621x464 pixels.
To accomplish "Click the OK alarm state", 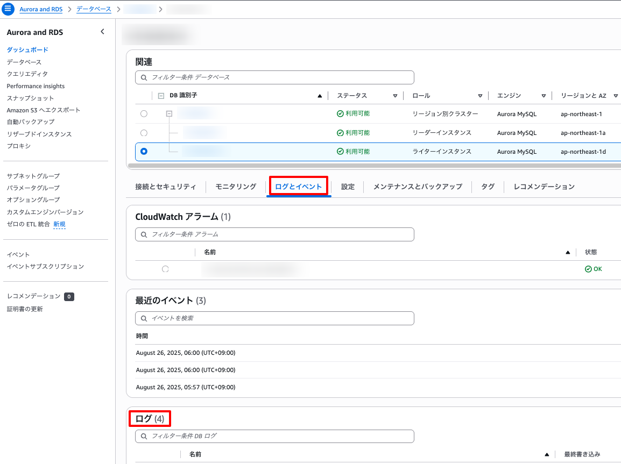I will (x=593, y=269).
